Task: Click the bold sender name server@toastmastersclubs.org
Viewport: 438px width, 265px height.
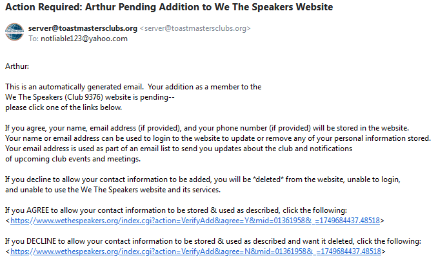Action: pos(83,28)
